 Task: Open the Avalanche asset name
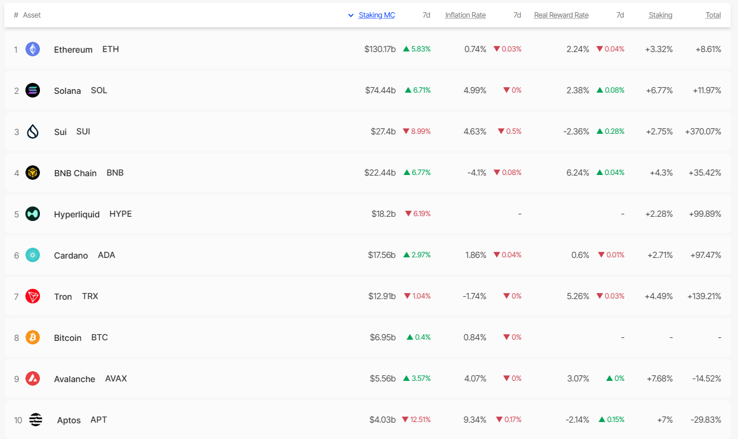(74, 379)
